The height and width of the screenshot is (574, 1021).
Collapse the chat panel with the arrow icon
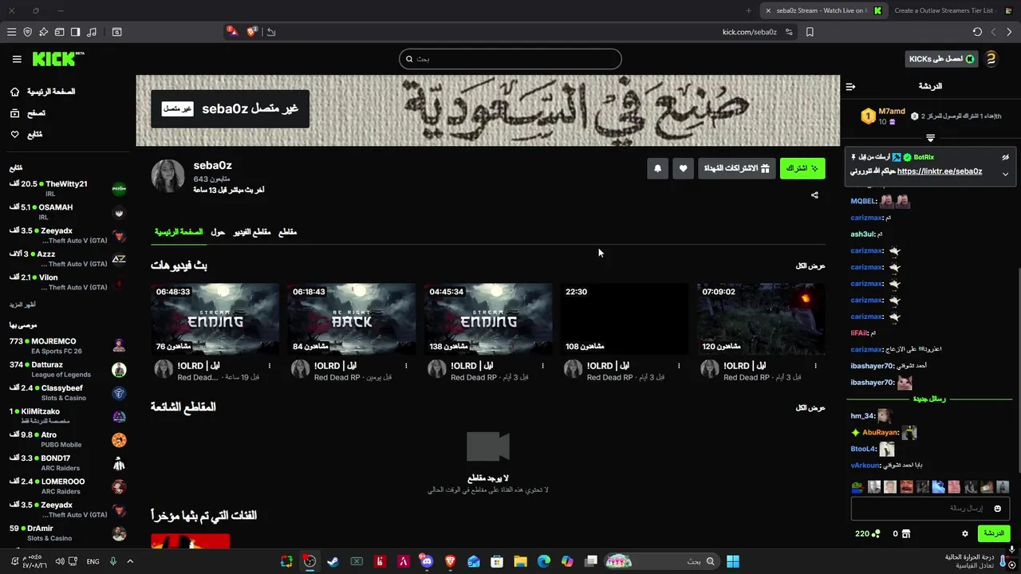coord(850,86)
